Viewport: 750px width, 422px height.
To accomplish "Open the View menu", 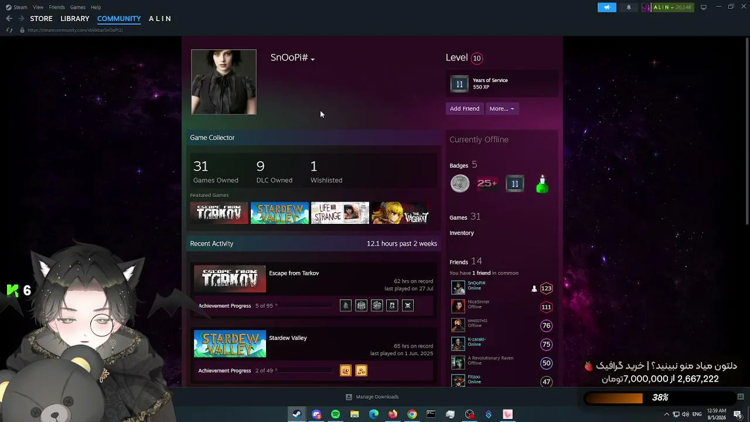I will click(x=38, y=7).
